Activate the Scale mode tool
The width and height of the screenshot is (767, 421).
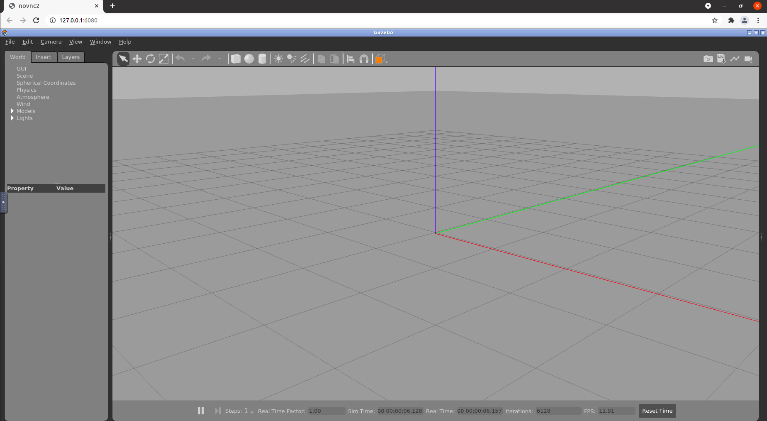164,59
